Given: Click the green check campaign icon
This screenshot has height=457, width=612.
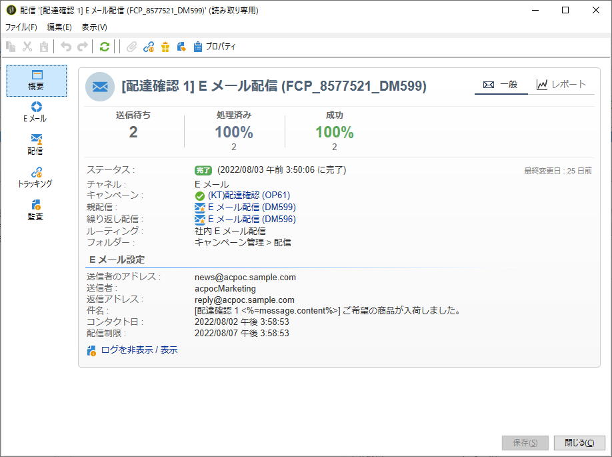Looking at the screenshot, I should point(200,195).
